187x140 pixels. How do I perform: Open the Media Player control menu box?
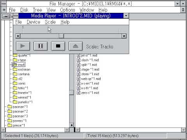[16, 16]
